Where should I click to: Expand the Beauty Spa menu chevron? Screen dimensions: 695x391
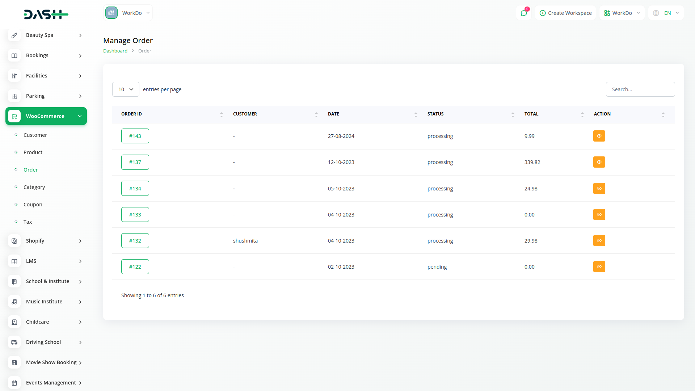80,35
